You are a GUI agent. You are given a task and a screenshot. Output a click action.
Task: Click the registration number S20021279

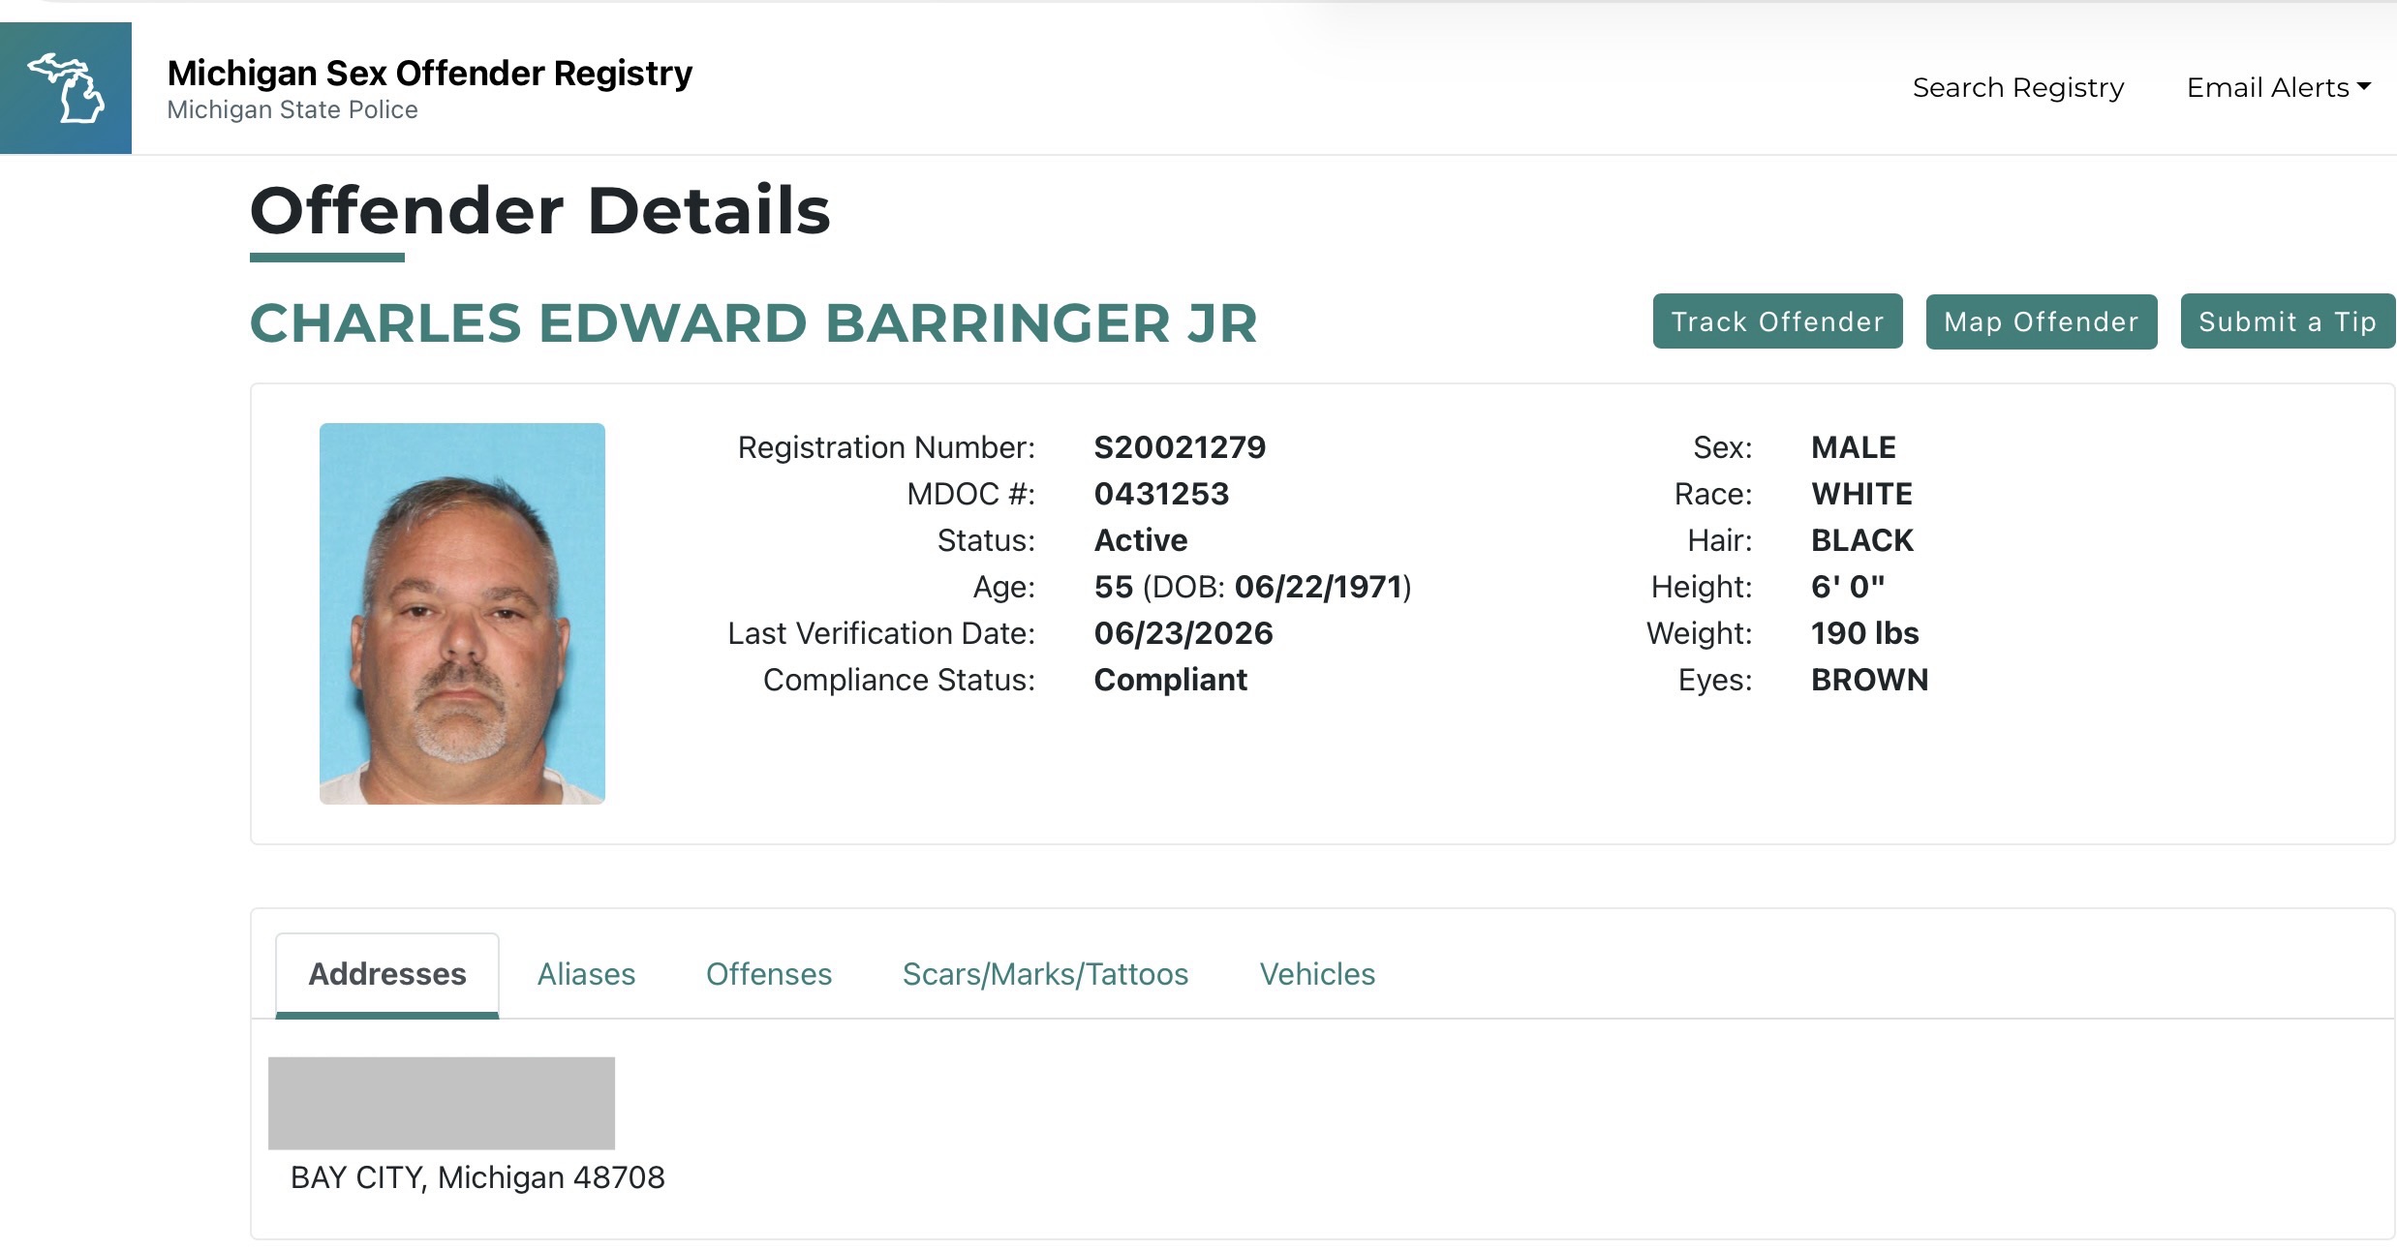pyautogui.click(x=1180, y=447)
